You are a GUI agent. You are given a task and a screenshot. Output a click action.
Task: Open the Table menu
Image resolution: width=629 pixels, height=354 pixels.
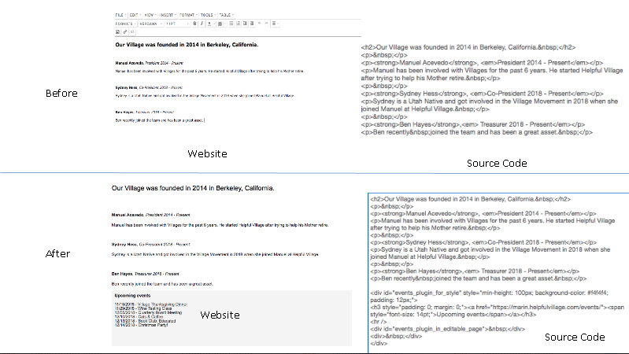click(x=226, y=15)
